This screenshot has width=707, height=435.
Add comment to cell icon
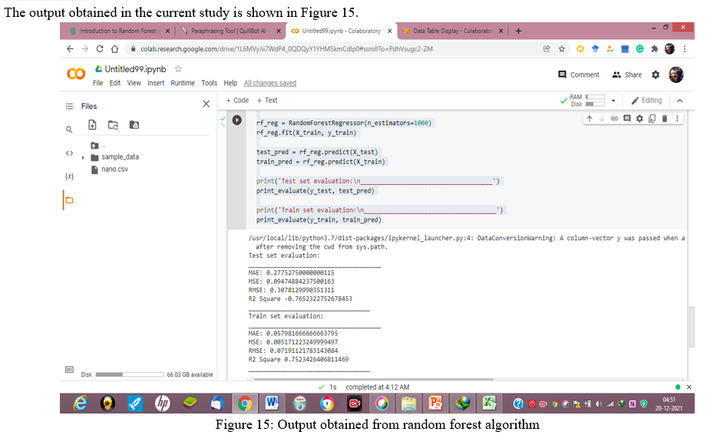626,119
